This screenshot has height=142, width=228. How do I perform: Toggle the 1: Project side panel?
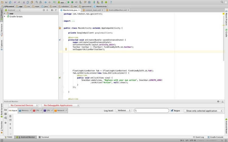(x=2, y=15)
